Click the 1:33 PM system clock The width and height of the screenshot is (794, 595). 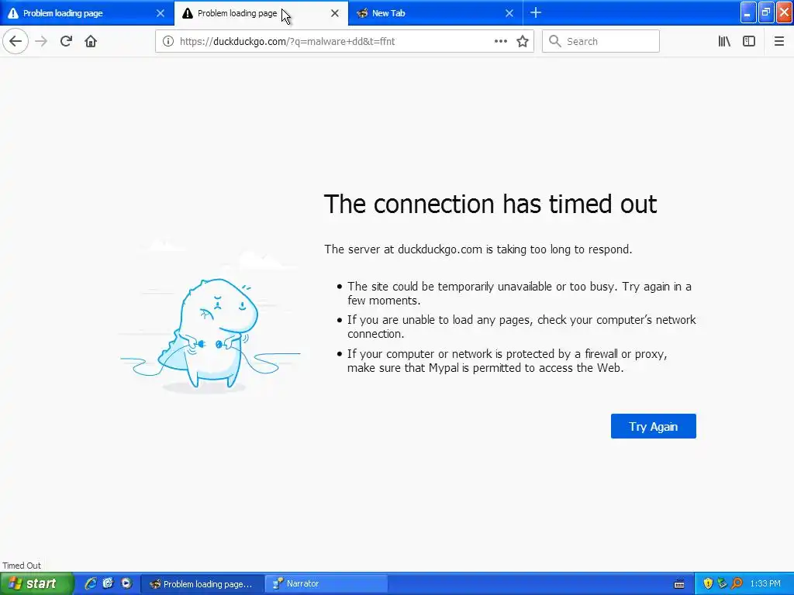[x=765, y=584]
